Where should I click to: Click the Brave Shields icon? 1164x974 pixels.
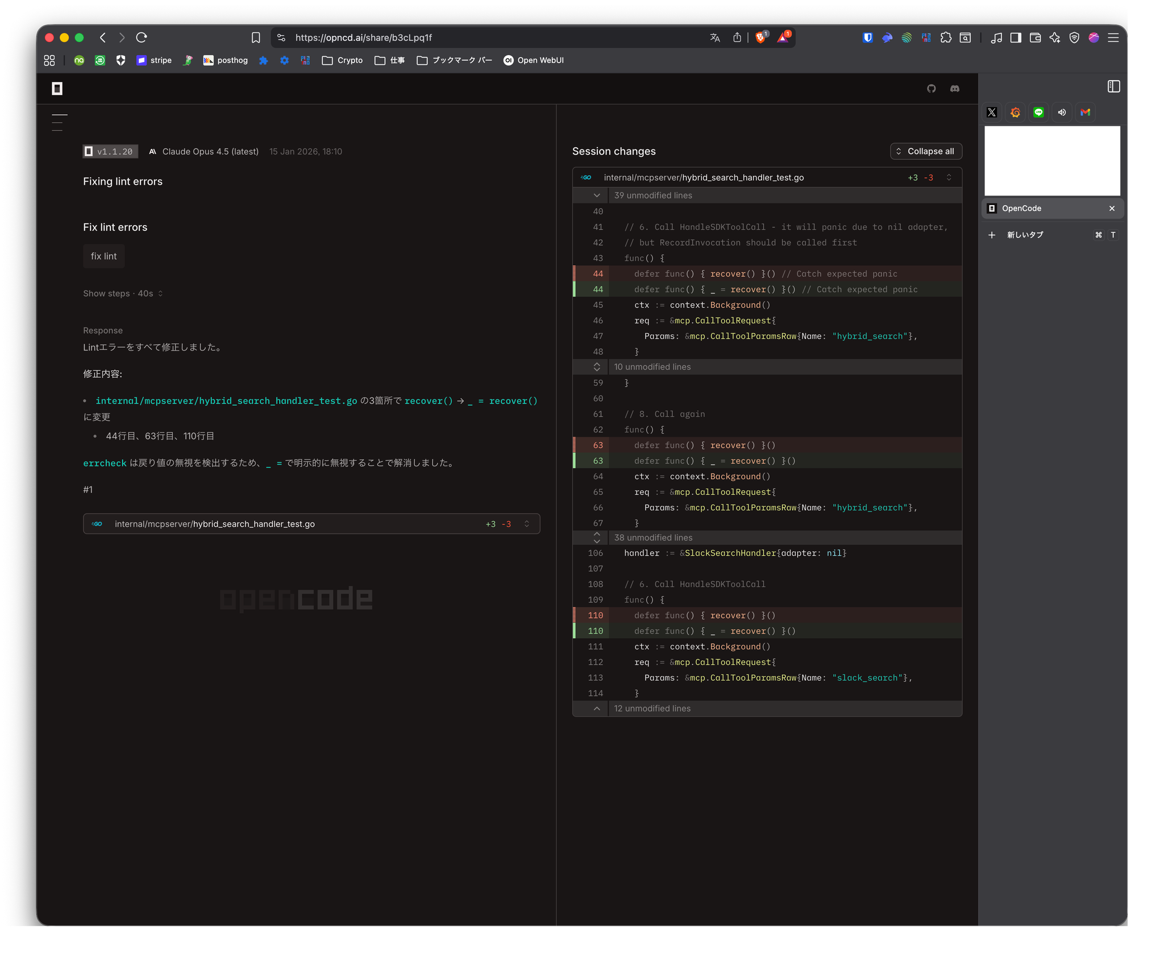tap(760, 38)
